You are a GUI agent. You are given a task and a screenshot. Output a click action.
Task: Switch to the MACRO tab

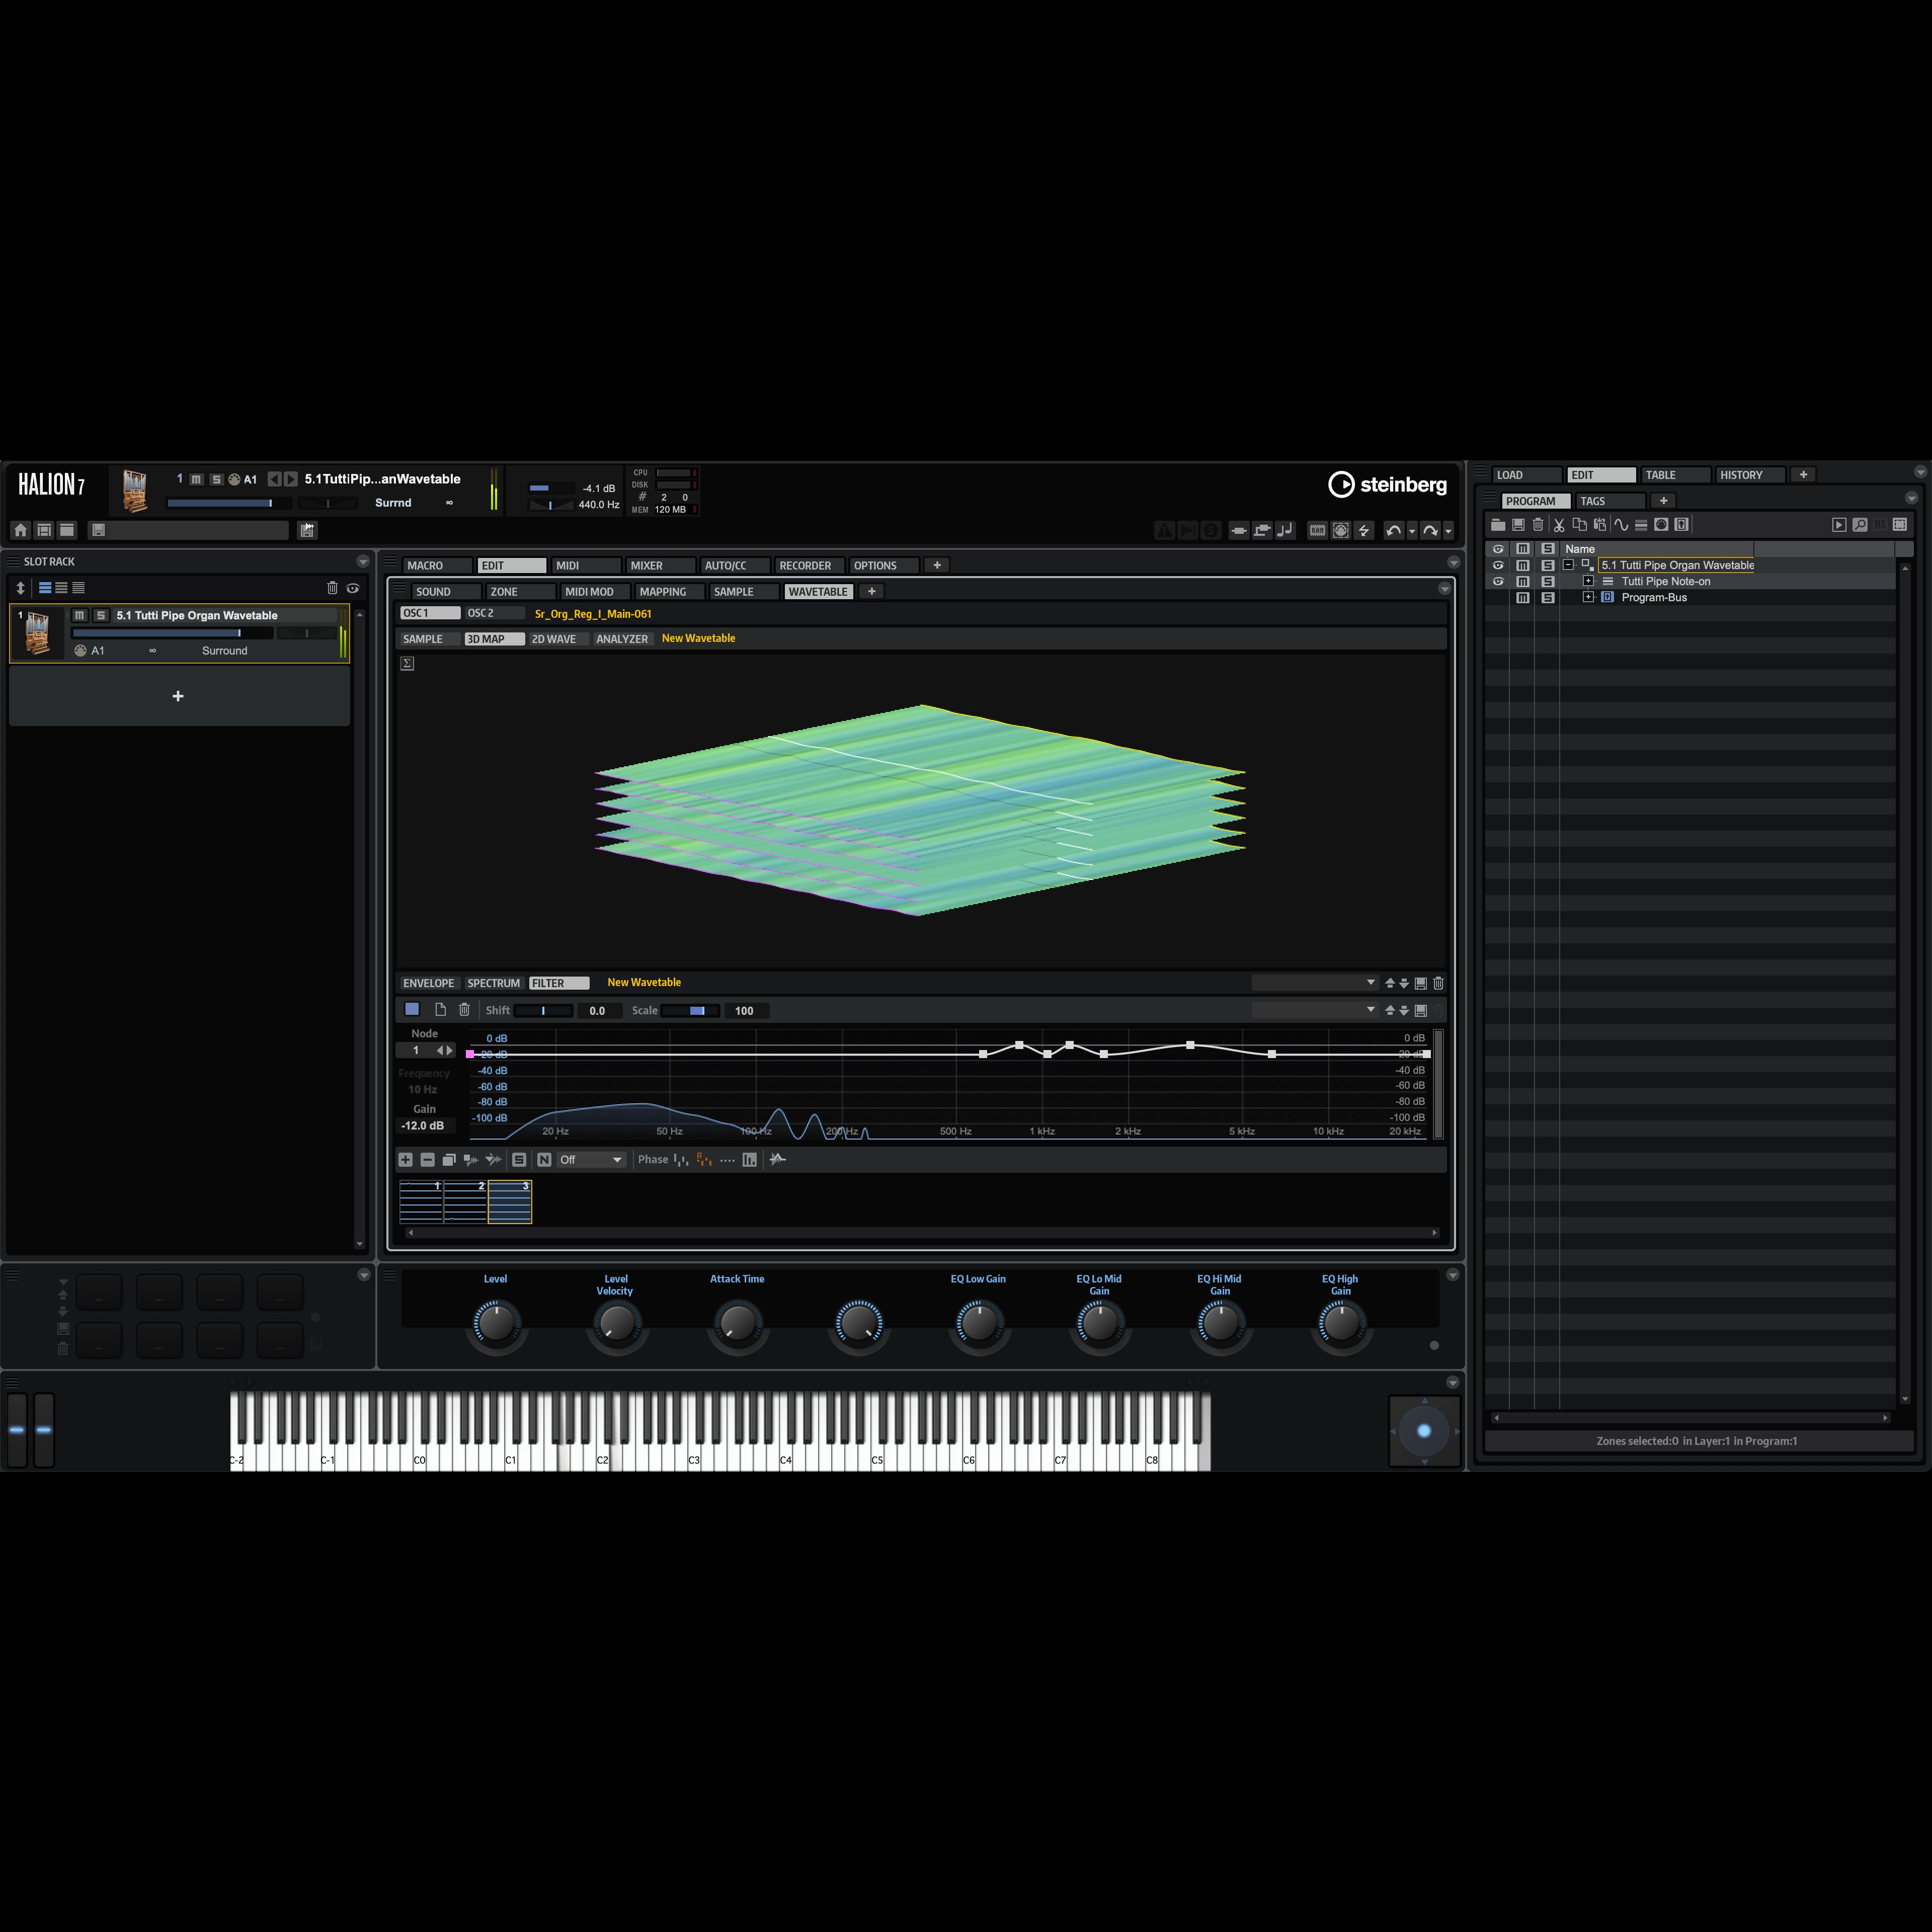[438, 566]
